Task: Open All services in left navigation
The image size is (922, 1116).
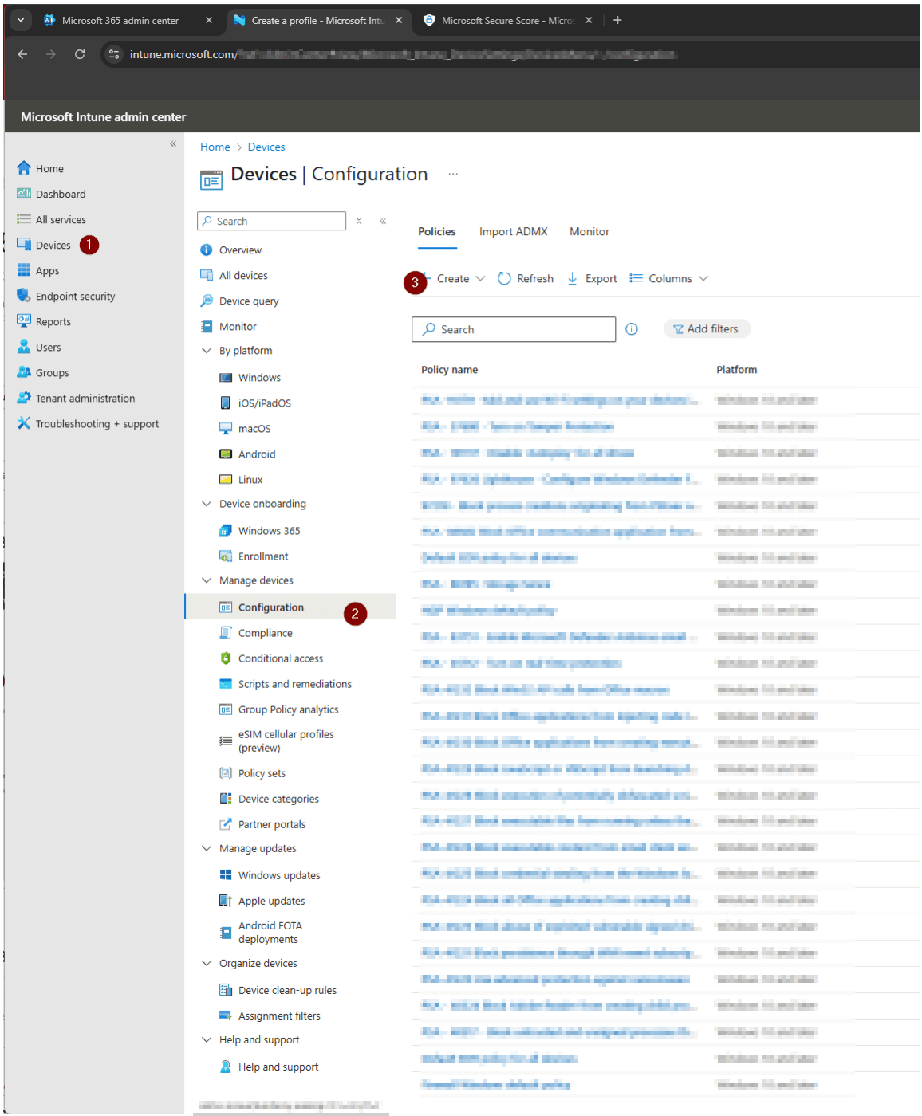Action: [60, 220]
